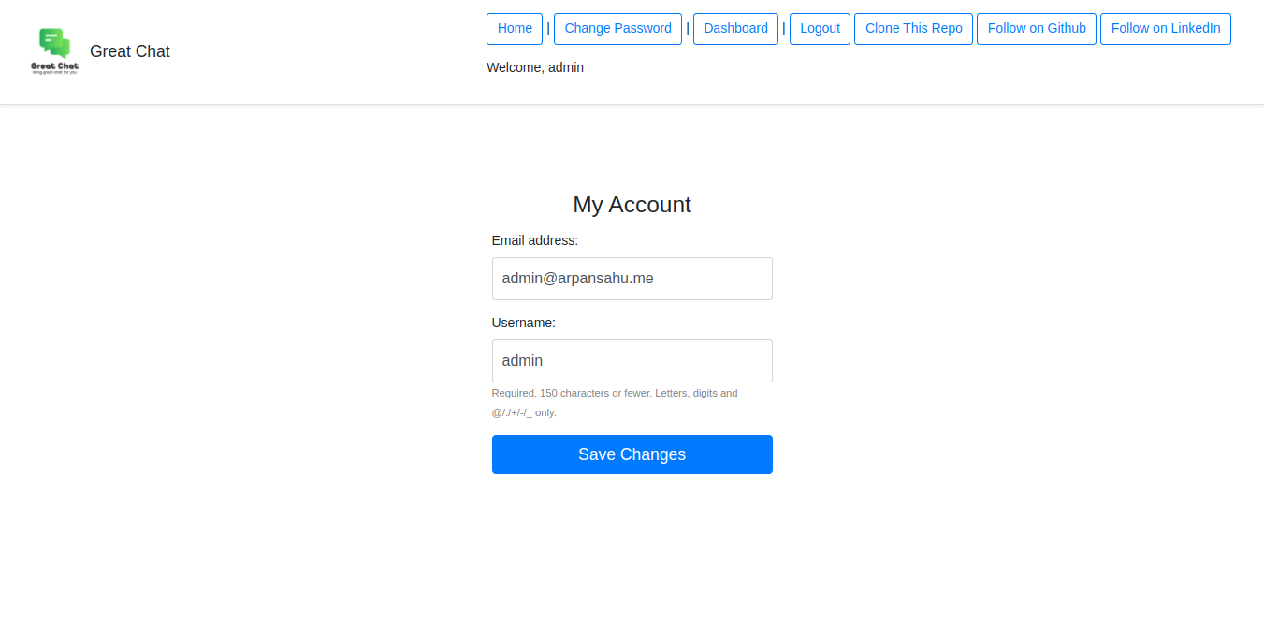Click the separator between Dashboard and Logout
This screenshot has height=620, width=1264.
tap(784, 28)
